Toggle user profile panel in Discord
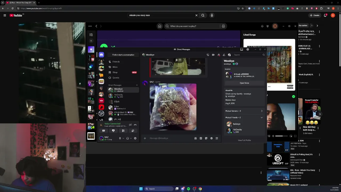The height and width of the screenshot is (192, 341). [229, 55]
